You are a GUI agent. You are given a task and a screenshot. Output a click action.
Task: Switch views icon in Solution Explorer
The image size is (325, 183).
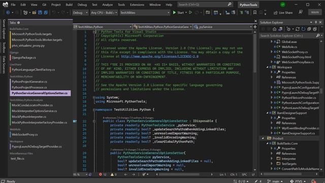click(280, 29)
